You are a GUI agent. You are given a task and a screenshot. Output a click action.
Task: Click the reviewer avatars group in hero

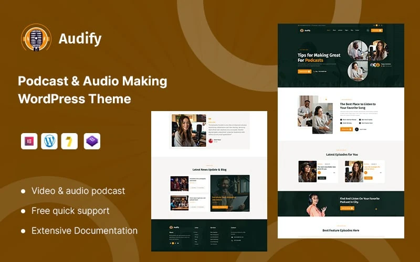tap(375, 64)
